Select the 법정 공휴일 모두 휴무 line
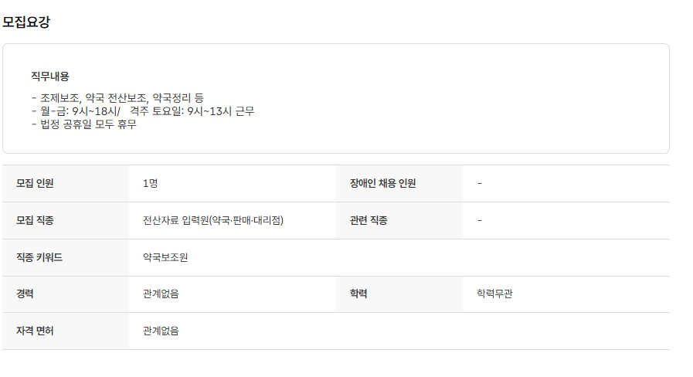Viewport: 693px width, 377px height. click(x=84, y=124)
